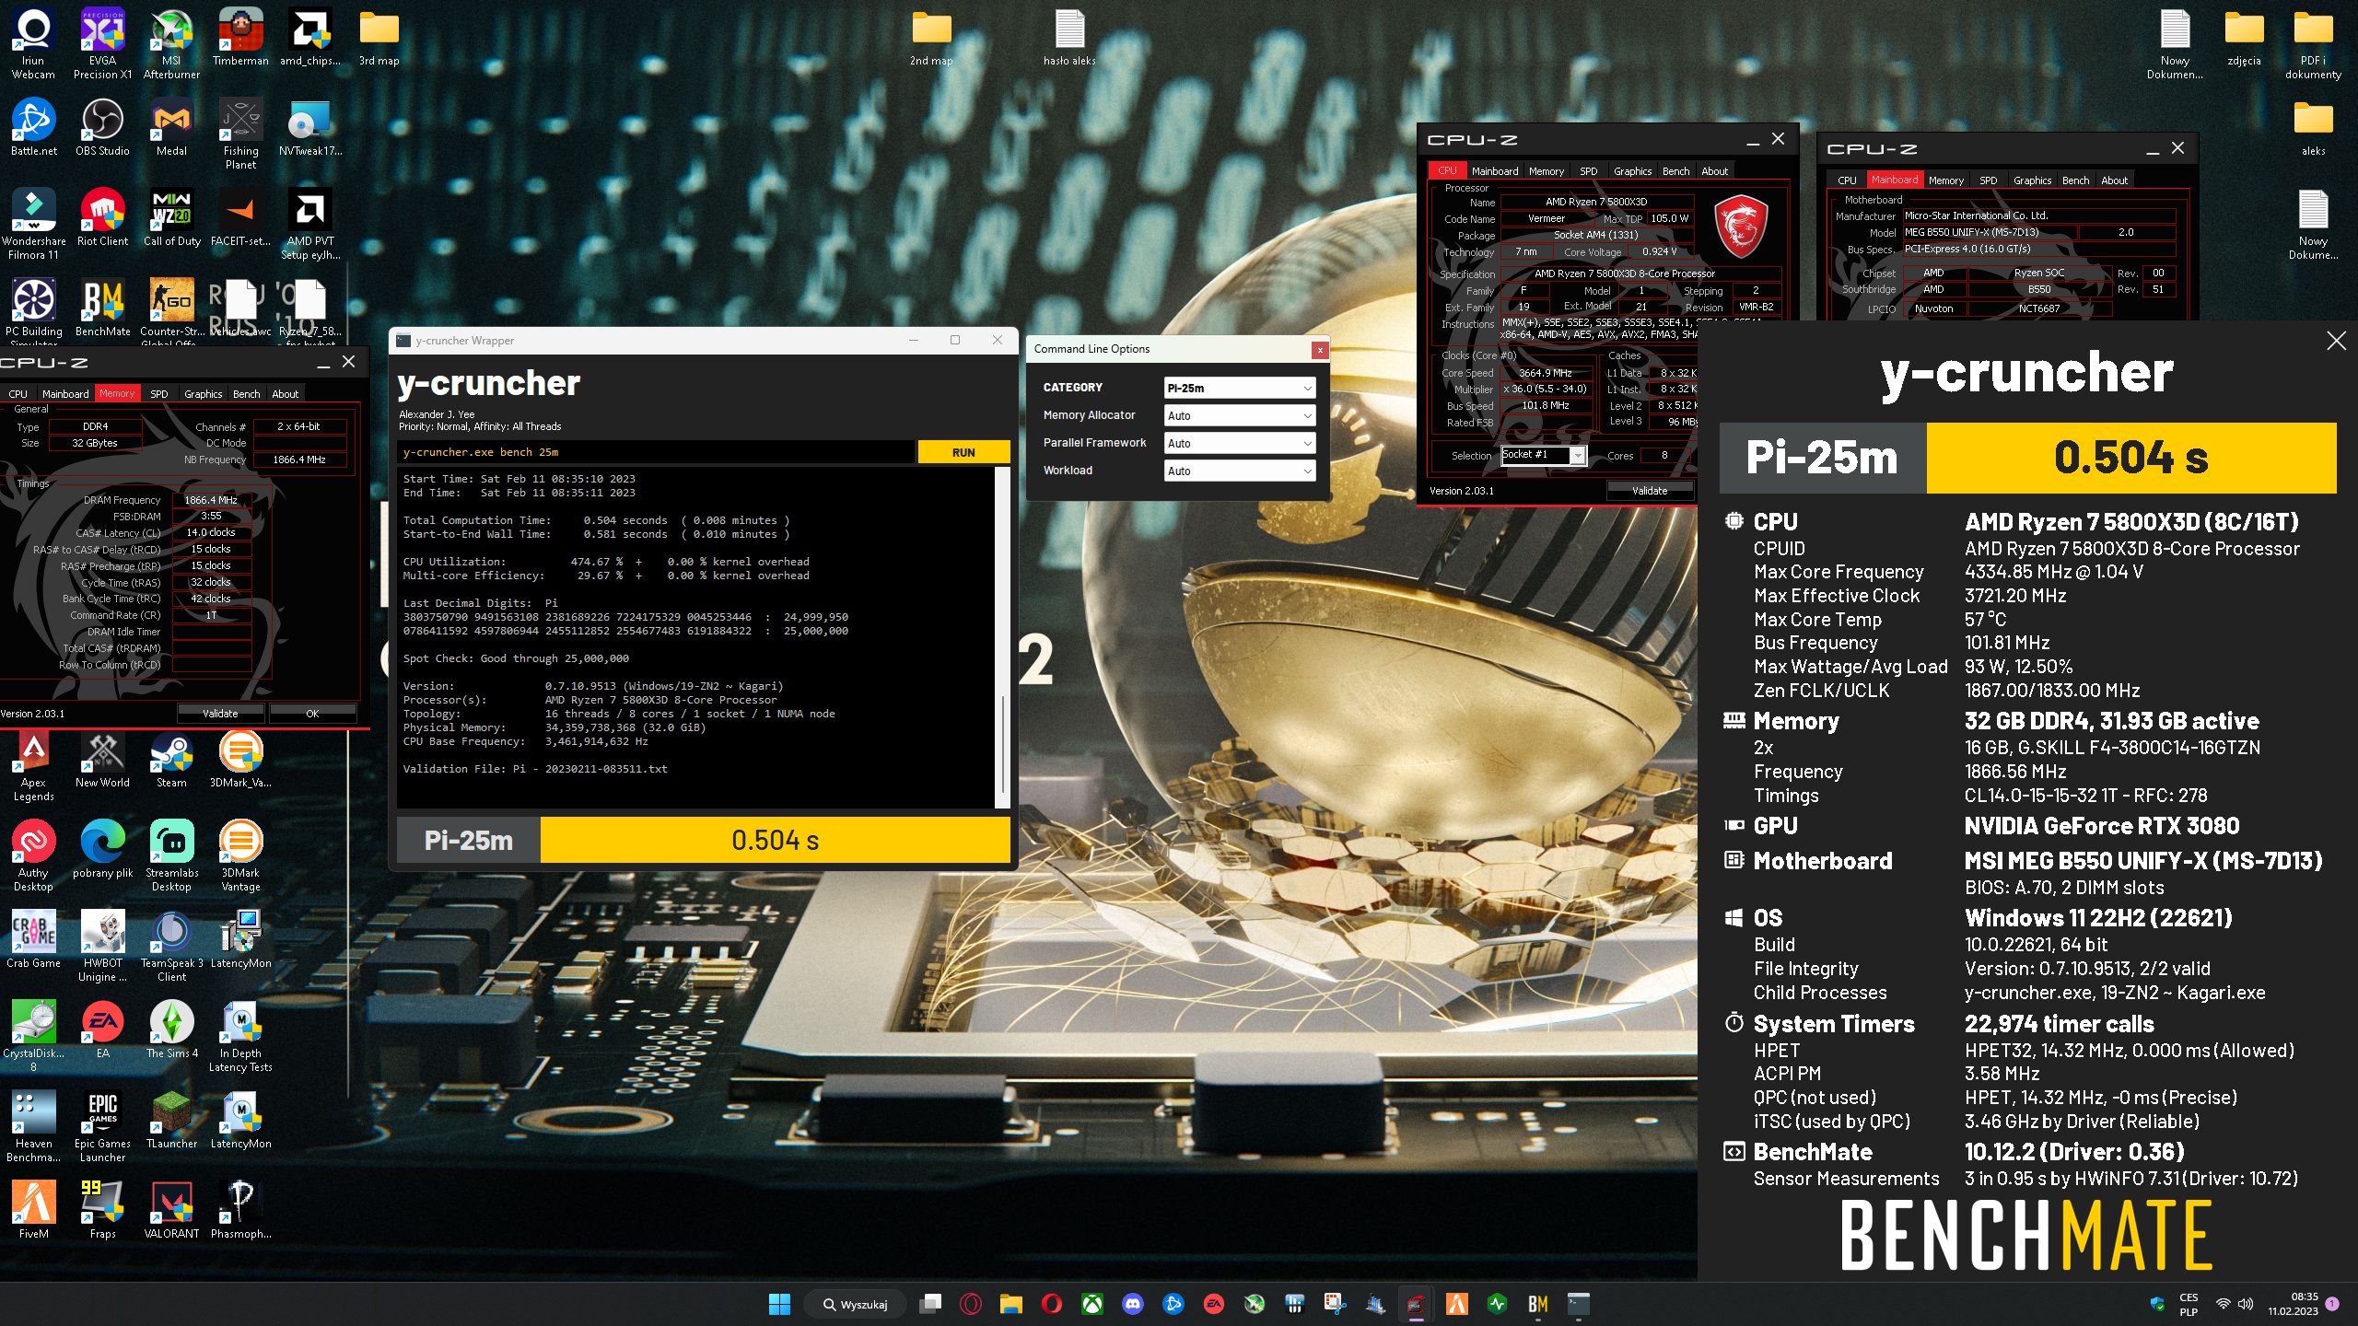Launch Riot Client desktop icon
Screen dimensions: 2358x1326
point(102,217)
